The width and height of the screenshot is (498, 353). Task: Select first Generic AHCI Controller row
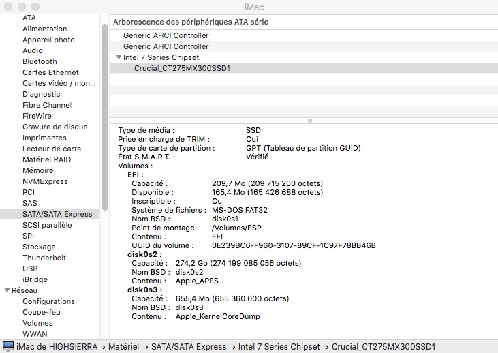(x=304, y=35)
